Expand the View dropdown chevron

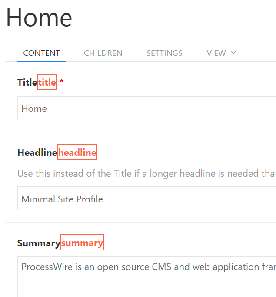click(233, 53)
